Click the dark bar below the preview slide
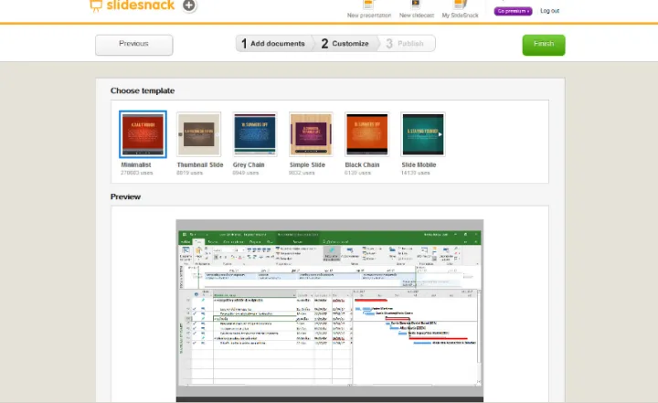 (x=329, y=399)
